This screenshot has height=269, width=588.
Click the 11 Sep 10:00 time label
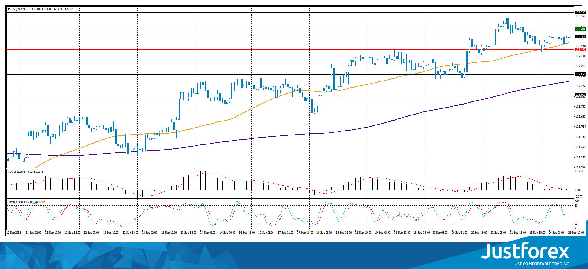[x=53, y=233]
